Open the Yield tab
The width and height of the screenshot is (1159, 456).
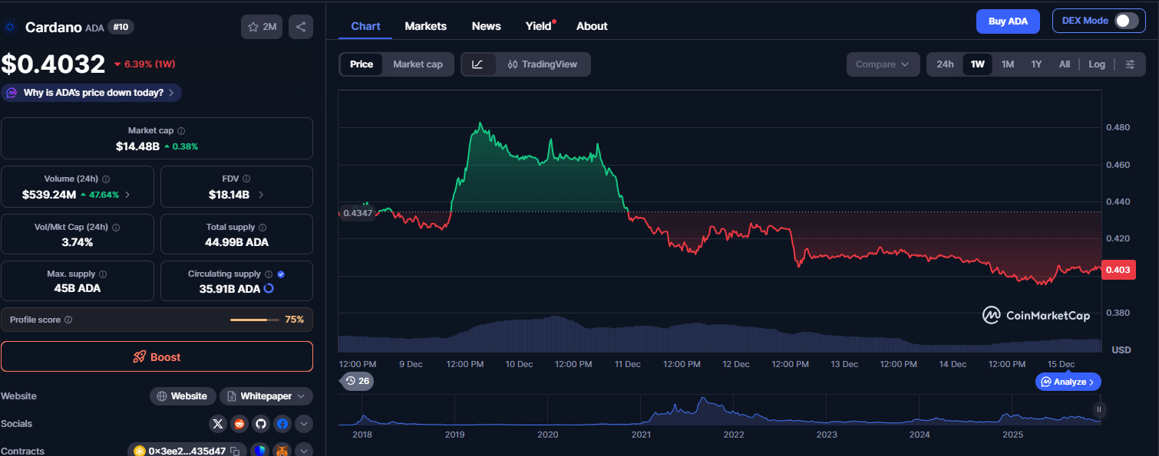pyautogui.click(x=537, y=25)
